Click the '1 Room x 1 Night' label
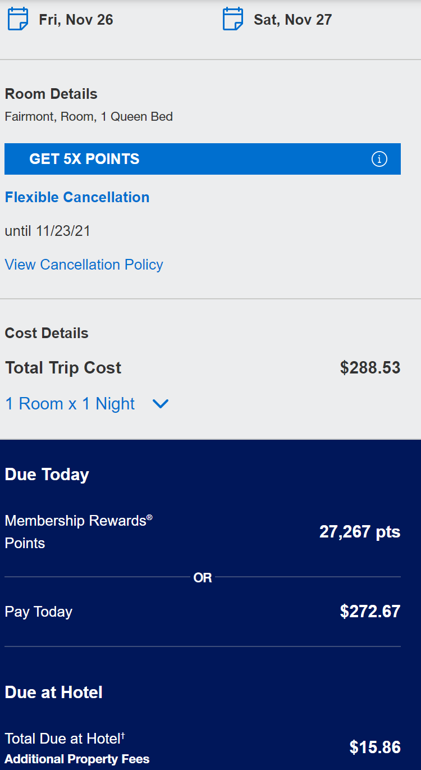This screenshot has height=770, width=421. [x=70, y=404]
